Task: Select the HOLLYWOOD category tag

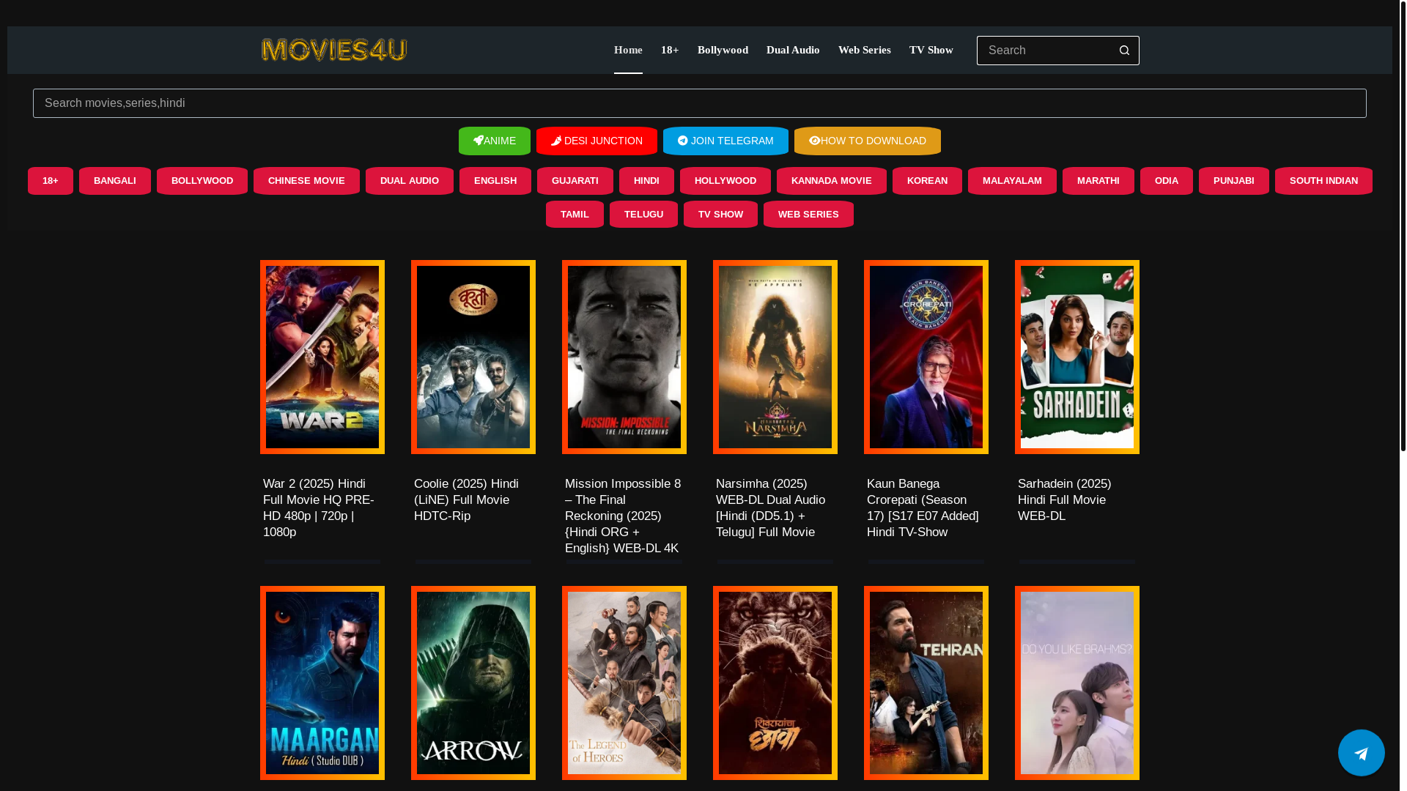Action: 725,181
